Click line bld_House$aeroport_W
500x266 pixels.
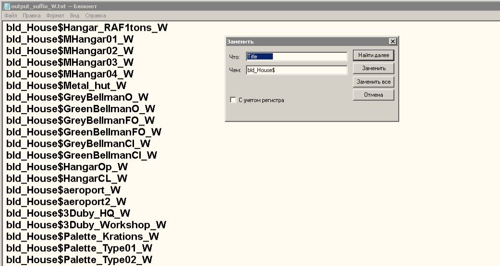click(63, 190)
